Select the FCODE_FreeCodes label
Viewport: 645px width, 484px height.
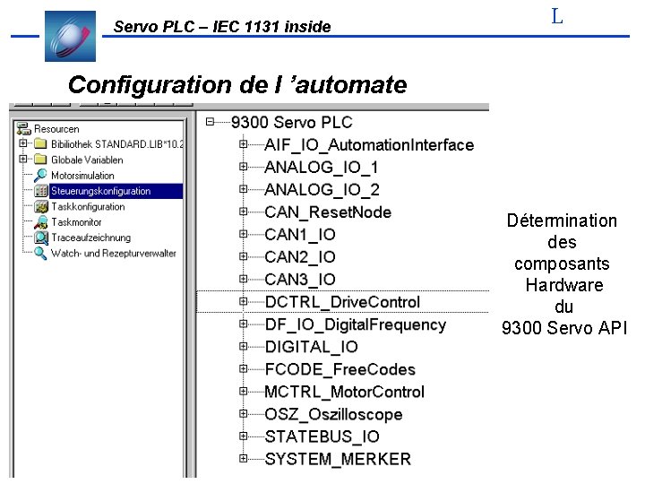click(340, 369)
